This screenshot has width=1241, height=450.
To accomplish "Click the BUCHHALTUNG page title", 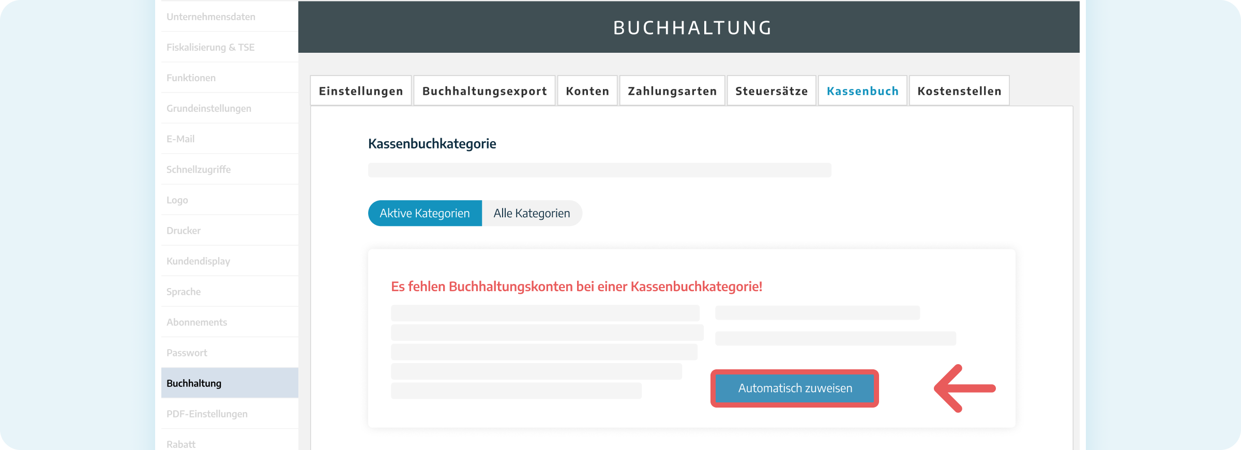I will pos(693,28).
